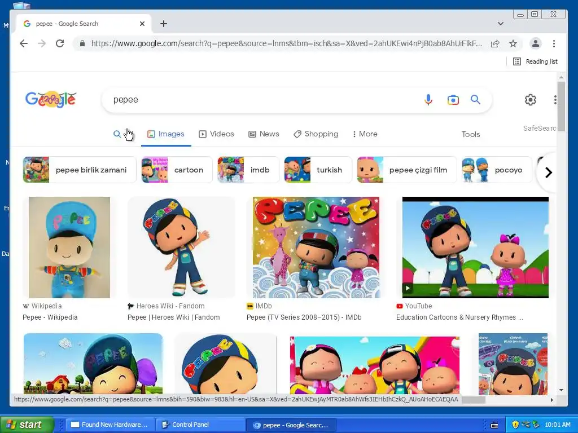Click the scrollbar down arrow
The width and height of the screenshot is (578, 433).
tap(561, 390)
